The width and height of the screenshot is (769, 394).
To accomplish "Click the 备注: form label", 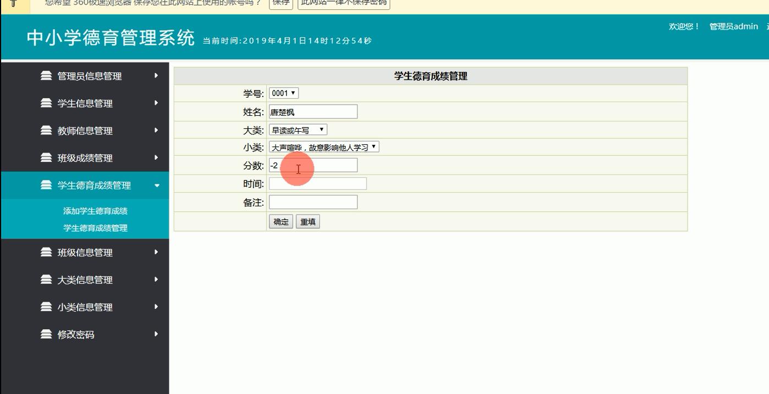I will click(x=254, y=202).
